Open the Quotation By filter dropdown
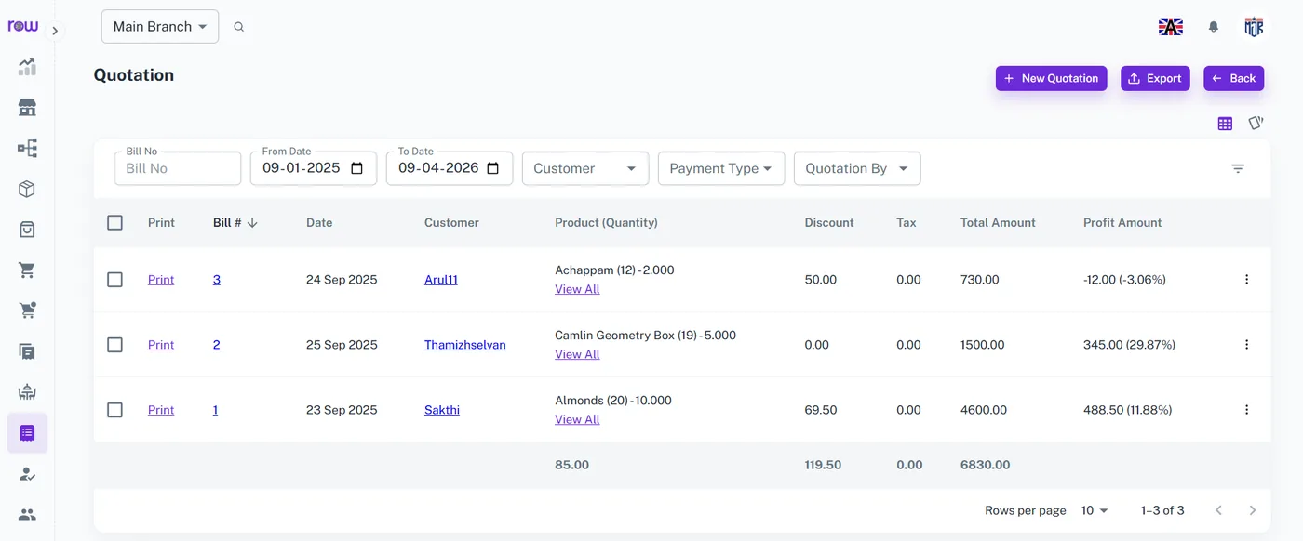Image resolution: width=1303 pixels, height=541 pixels. [x=857, y=168]
